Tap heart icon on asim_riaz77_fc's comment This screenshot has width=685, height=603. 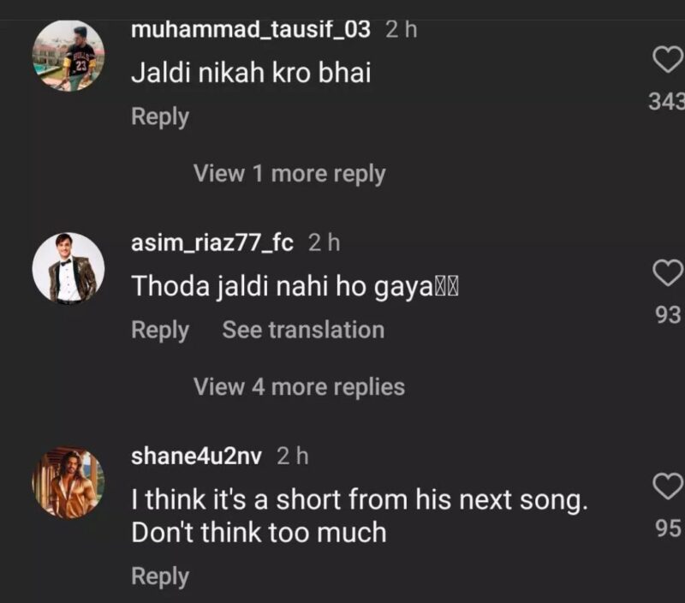668,273
